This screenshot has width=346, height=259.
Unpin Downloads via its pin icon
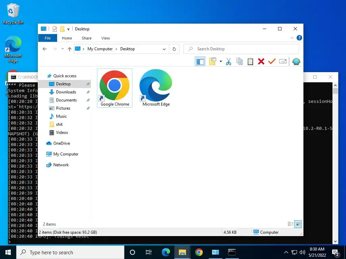[88, 92]
